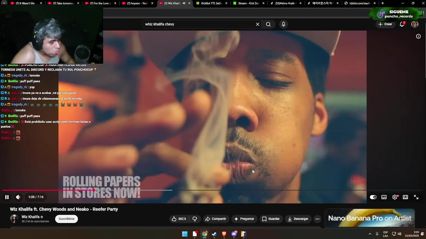Open the account avatar menu
The height and width of the screenshot is (239, 426).
[x=415, y=24]
